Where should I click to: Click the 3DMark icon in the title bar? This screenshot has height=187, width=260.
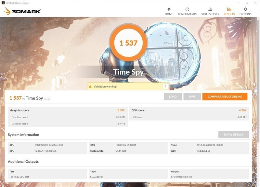[x=3, y=2]
